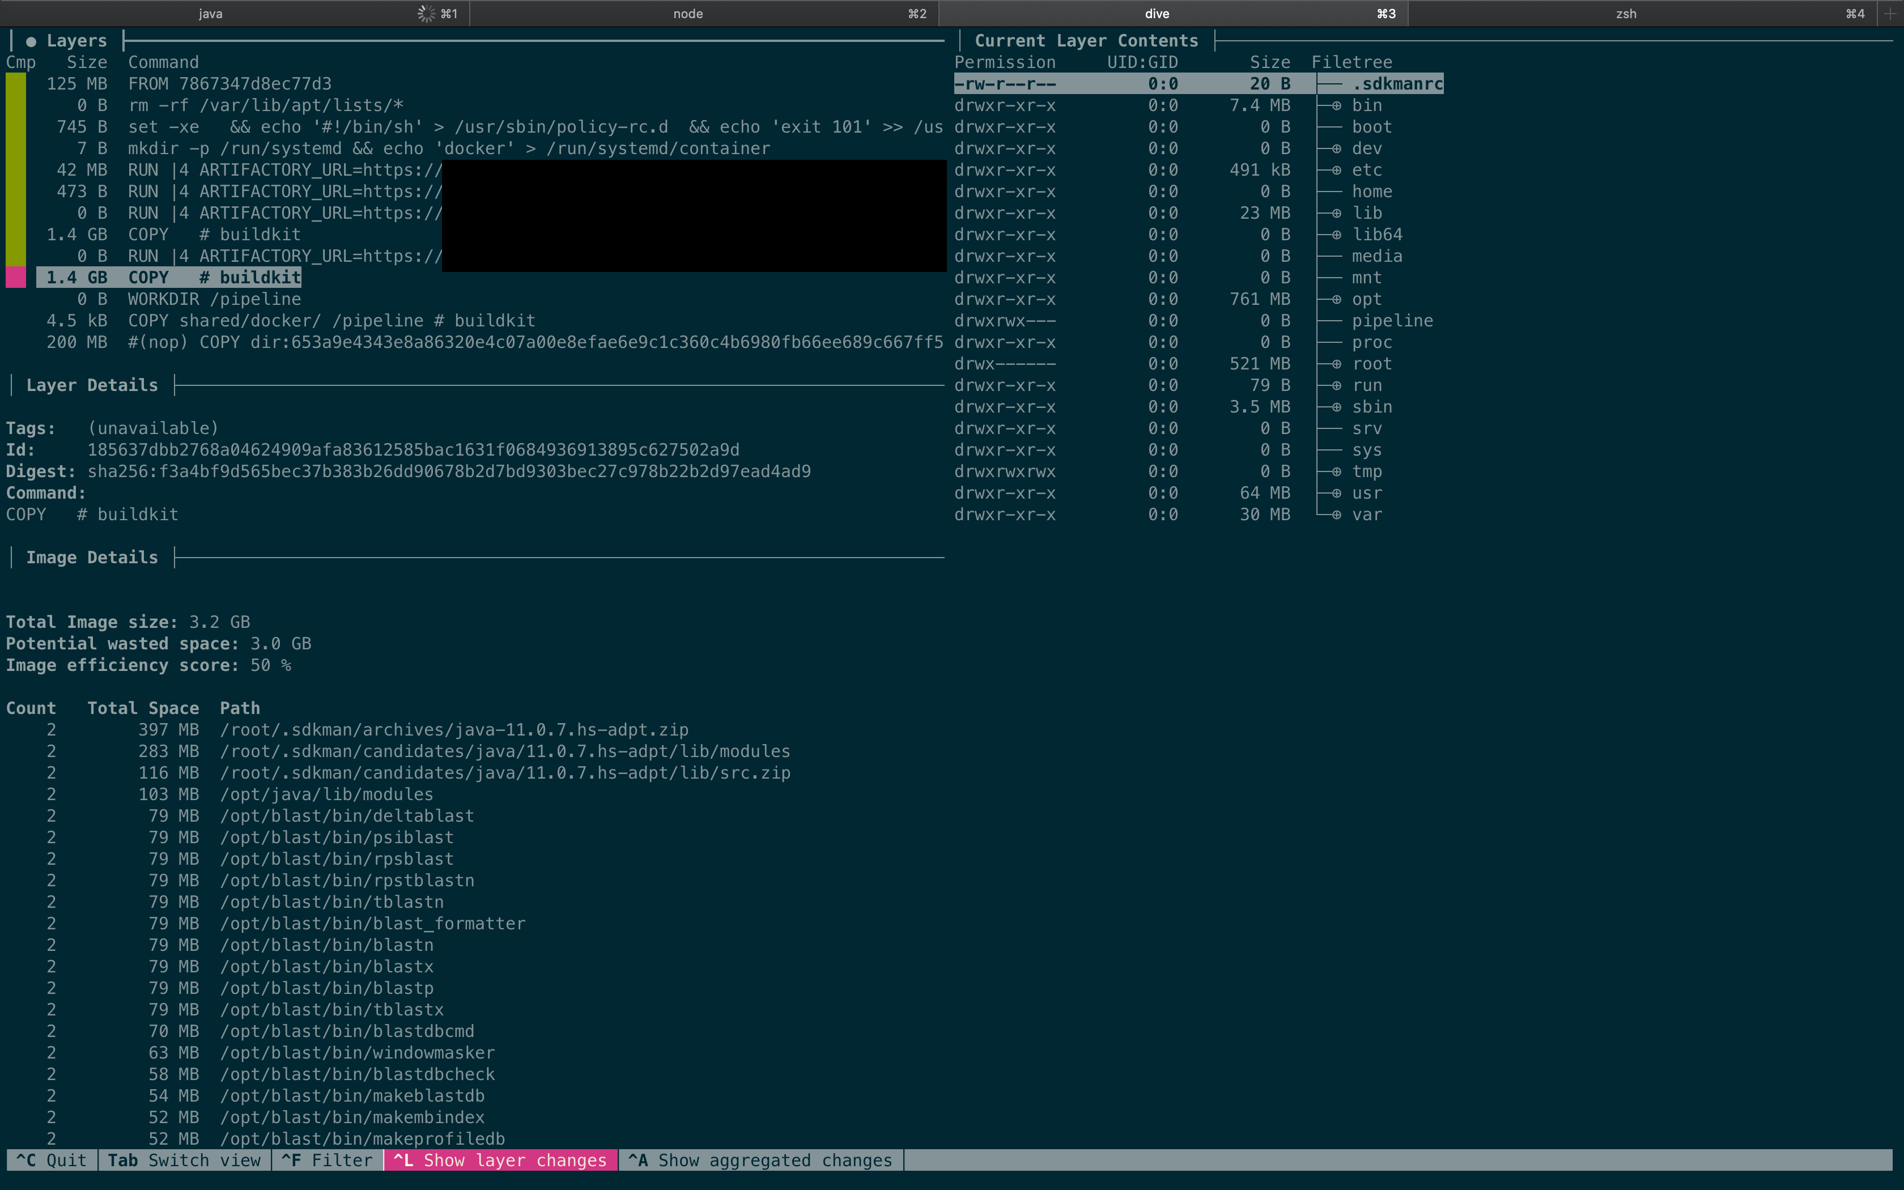Viewport: 1904px width, 1190px height.
Task: Click the pink compare marker beside selected layer
Action: 16,277
